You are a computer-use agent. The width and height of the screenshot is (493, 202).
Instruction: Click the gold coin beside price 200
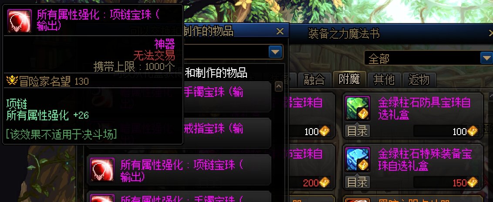324,182
